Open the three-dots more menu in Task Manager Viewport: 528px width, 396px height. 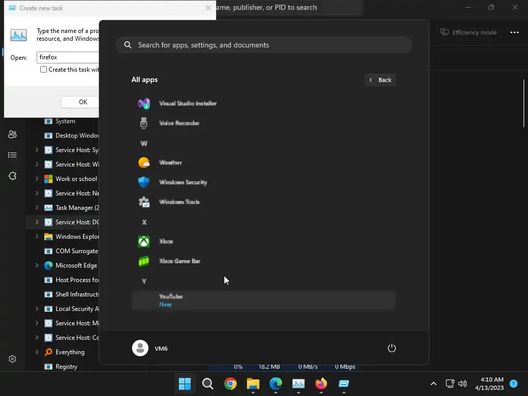514,32
